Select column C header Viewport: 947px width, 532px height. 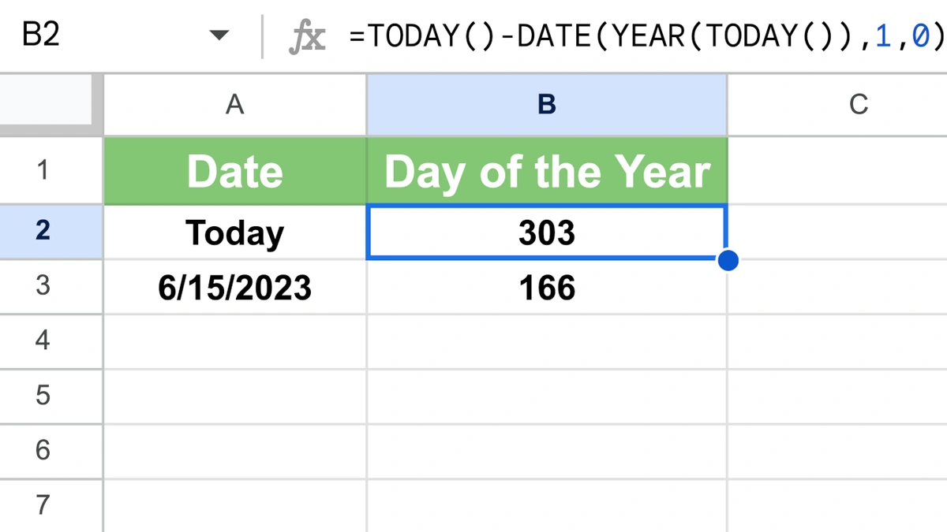[858, 105]
